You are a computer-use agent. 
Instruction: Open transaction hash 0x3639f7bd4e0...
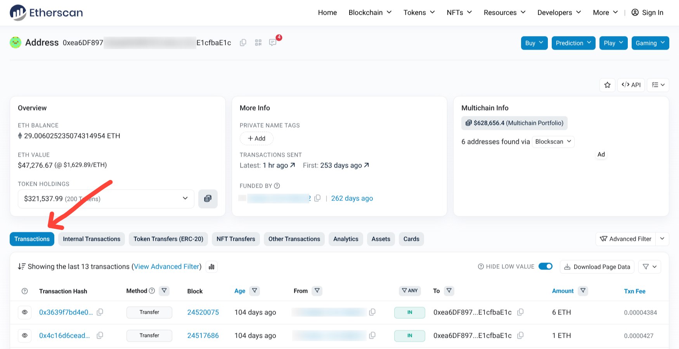(66, 313)
